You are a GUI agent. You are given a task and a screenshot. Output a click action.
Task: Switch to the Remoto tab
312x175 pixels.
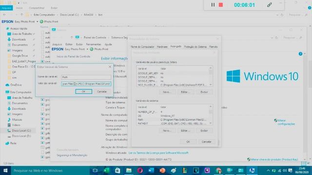tap(214, 47)
